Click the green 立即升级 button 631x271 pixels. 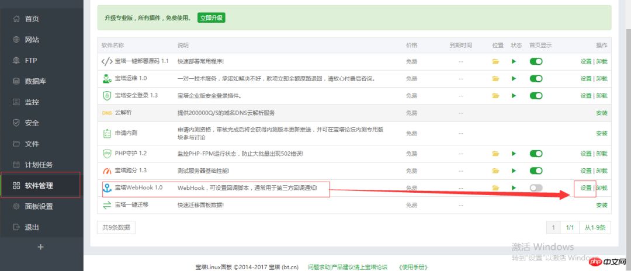[x=212, y=18]
